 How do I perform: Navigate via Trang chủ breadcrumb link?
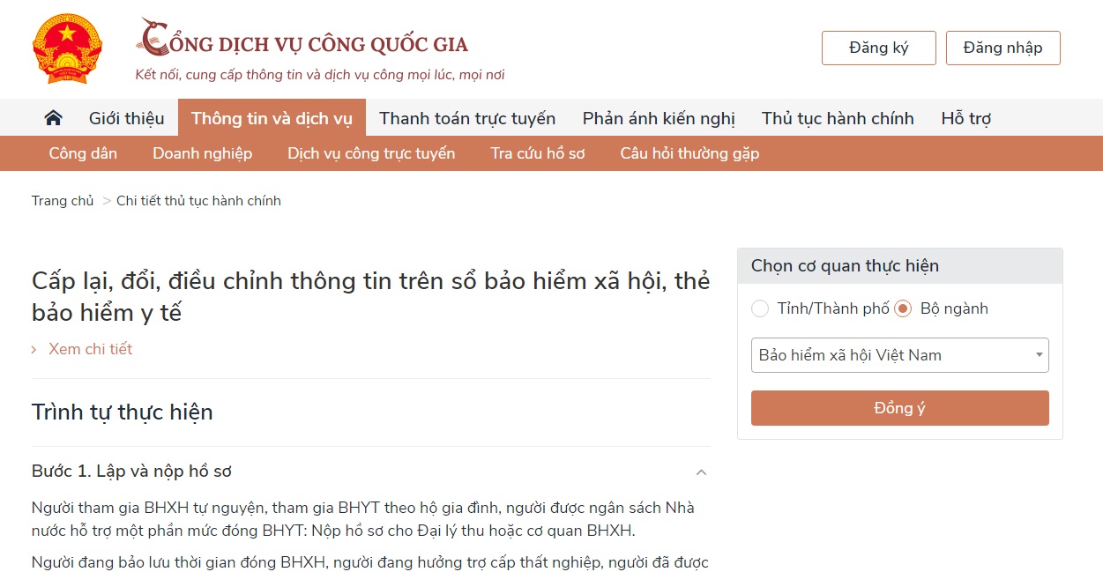[63, 200]
